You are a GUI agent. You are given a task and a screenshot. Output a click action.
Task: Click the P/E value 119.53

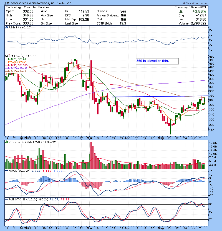tap(84, 11)
